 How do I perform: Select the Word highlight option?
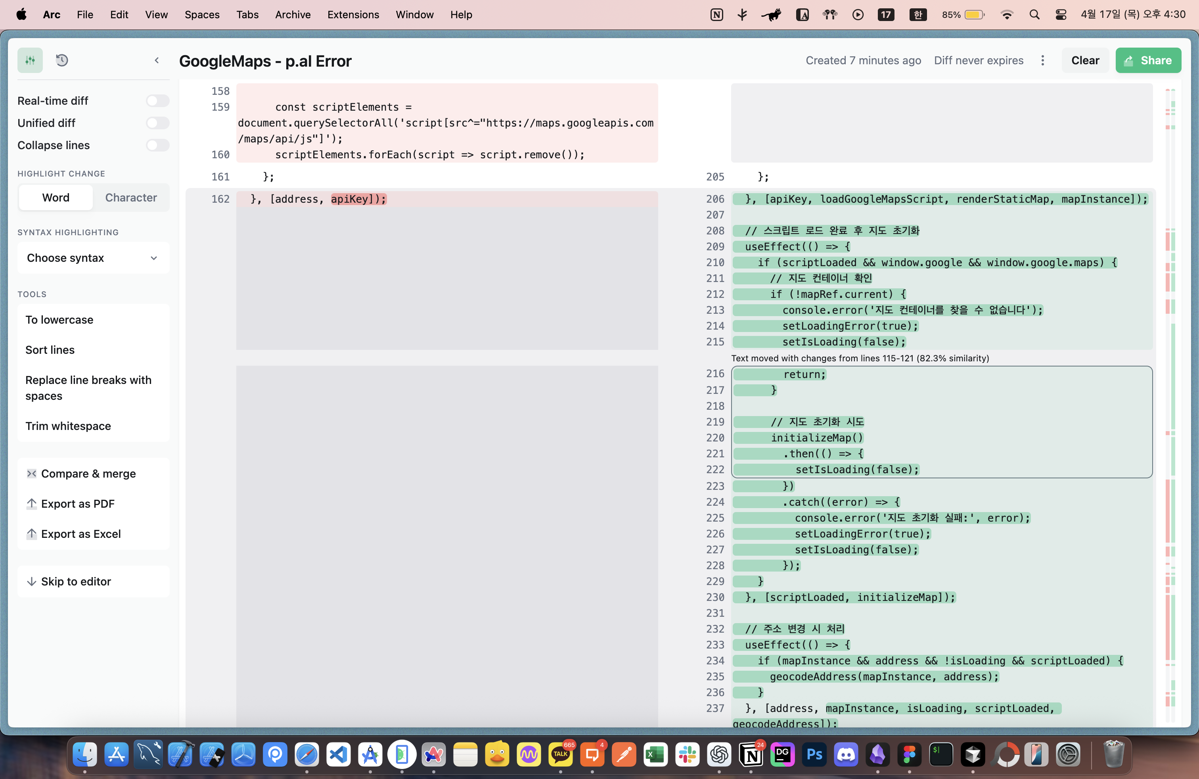coord(56,198)
